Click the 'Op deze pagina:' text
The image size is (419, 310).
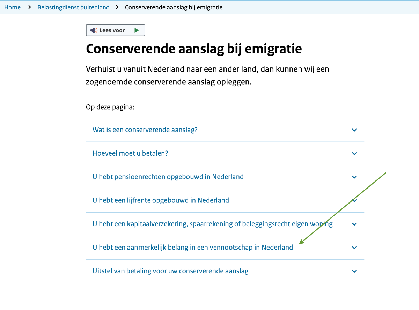pyautogui.click(x=110, y=108)
